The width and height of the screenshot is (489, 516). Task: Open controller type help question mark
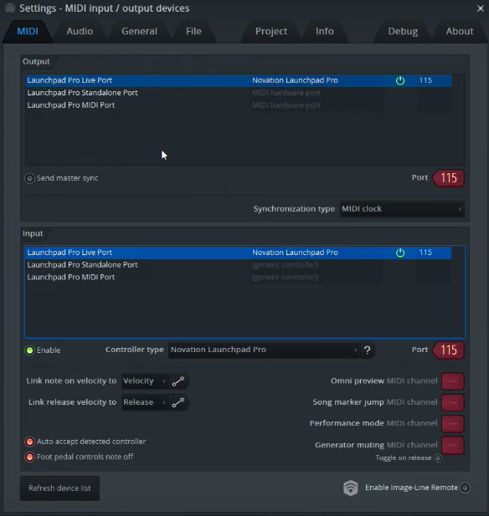pyautogui.click(x=367, y=350)
